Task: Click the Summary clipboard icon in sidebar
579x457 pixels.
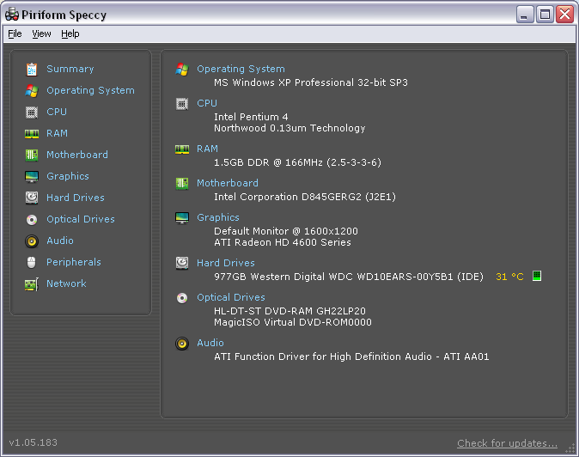Action: point(32,69)
